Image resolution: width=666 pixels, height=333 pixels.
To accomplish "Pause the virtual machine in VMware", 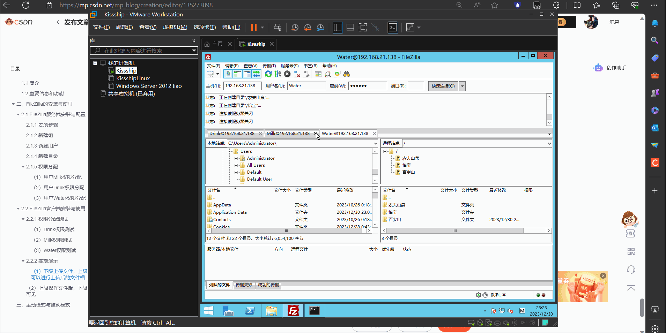I will click(254, 28).
